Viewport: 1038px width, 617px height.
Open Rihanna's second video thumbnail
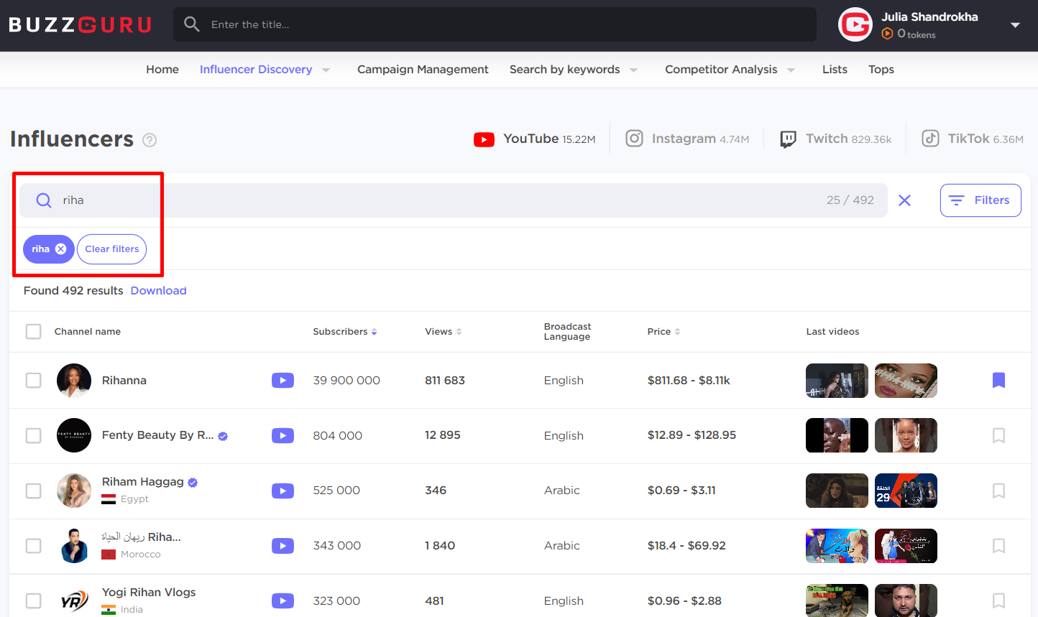point(906,381)
